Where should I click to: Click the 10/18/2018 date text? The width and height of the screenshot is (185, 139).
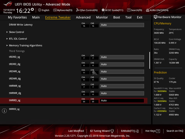[9, 10]
